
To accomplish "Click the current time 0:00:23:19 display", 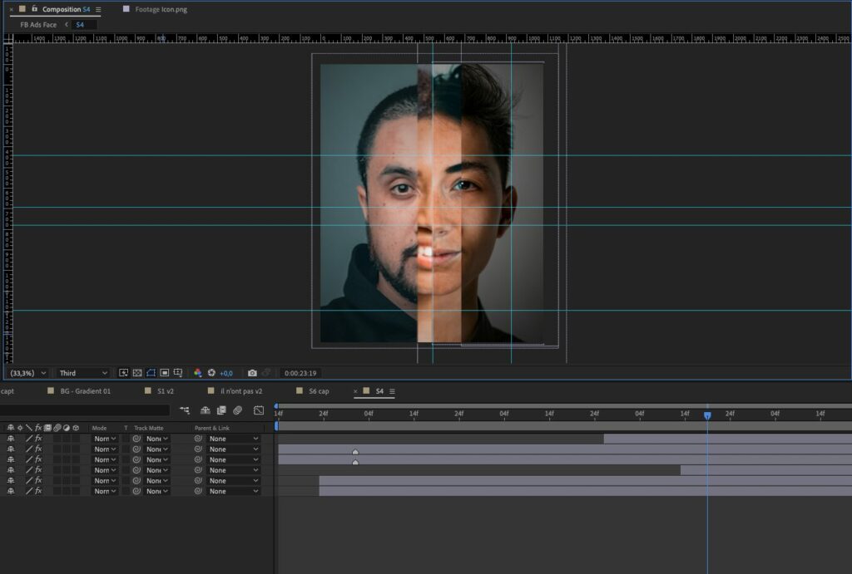I will click(300, 374).
